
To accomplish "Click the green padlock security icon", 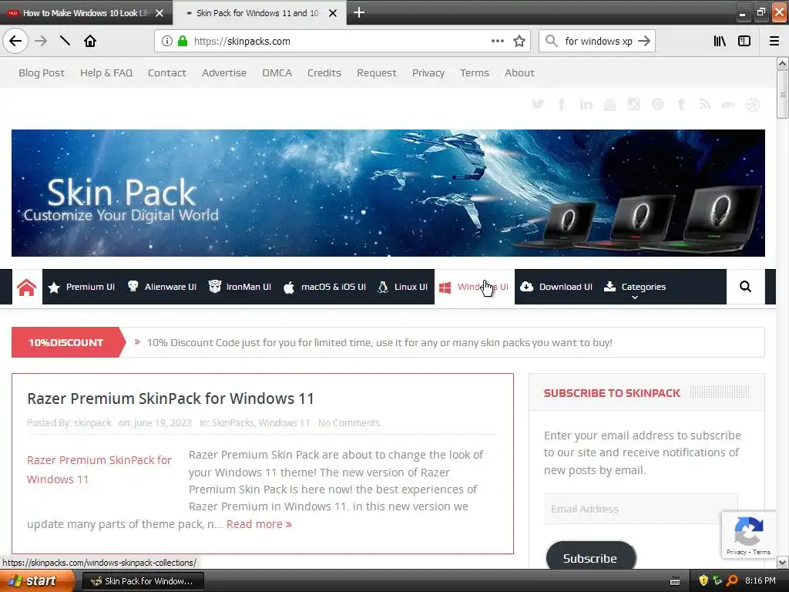I will (183, 41).
